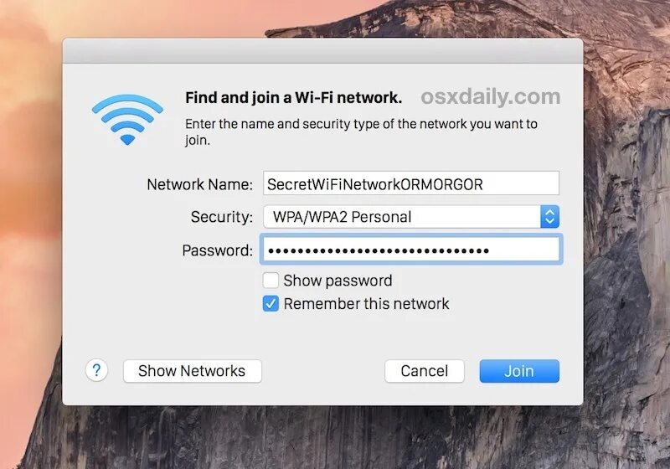Viewport: 670px width, 469px height.
Task: Click the "Remember this network" label text
Action: click(x=366, y=304)
